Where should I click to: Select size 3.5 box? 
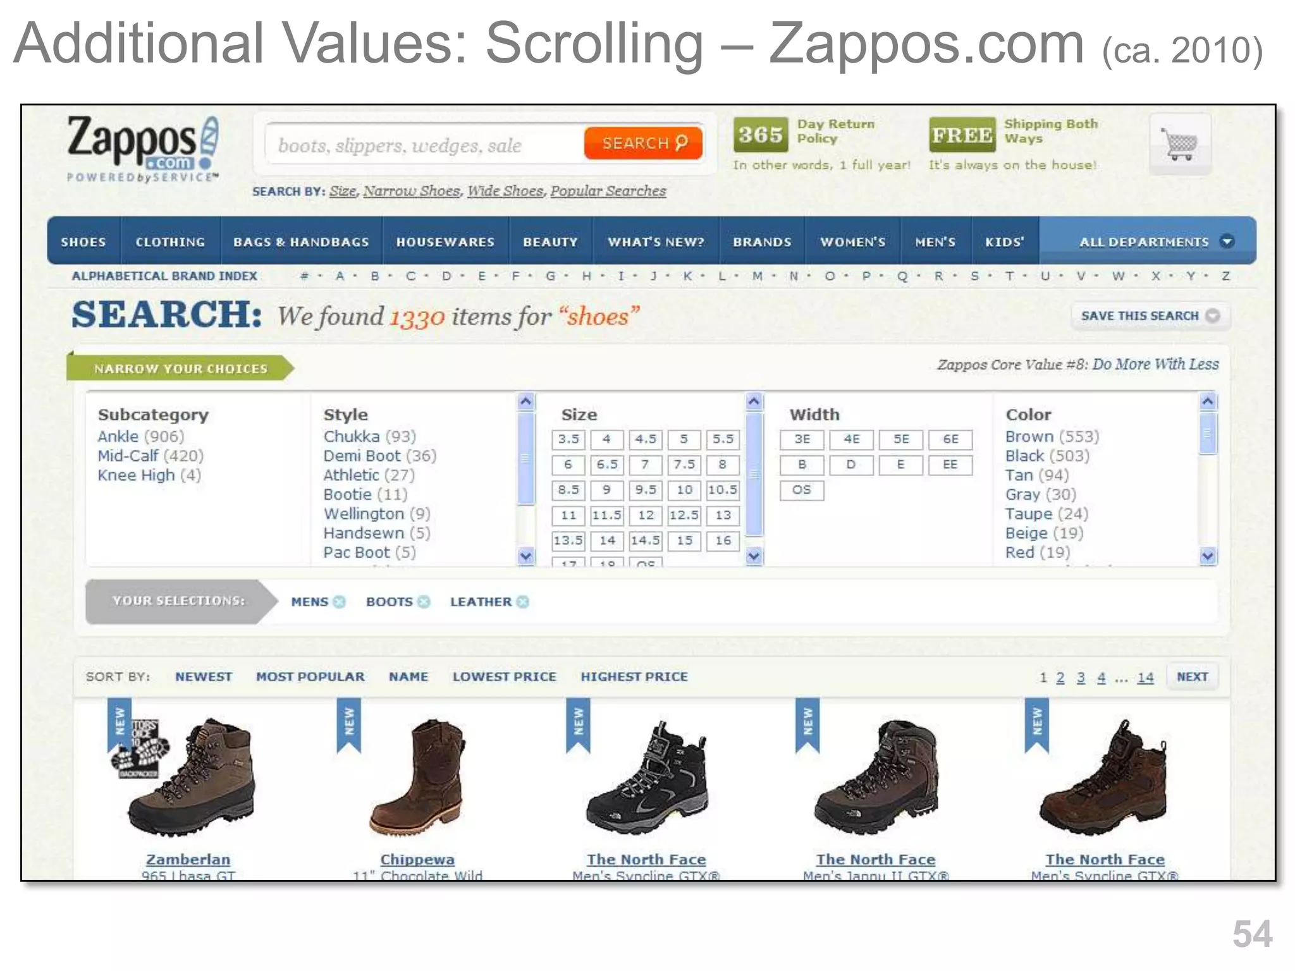click(568, 439)
